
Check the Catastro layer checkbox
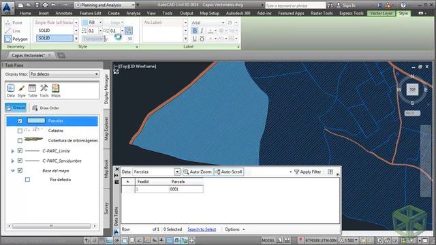[x=20, y=131]
